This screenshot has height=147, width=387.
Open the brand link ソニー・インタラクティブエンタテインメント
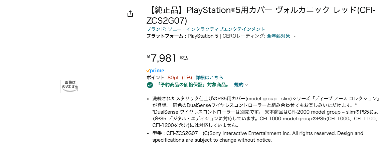click(206, 29)
